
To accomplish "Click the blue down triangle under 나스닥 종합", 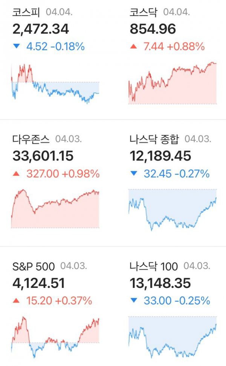I will pyautogui.click(x=134, y=173).
